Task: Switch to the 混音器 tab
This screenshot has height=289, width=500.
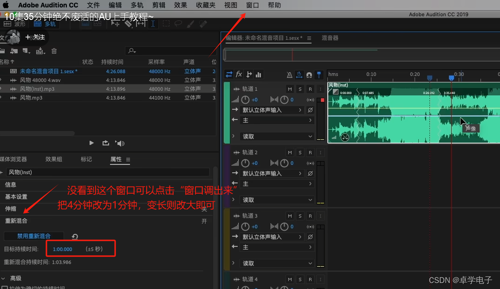Action: tap(330, 38)
